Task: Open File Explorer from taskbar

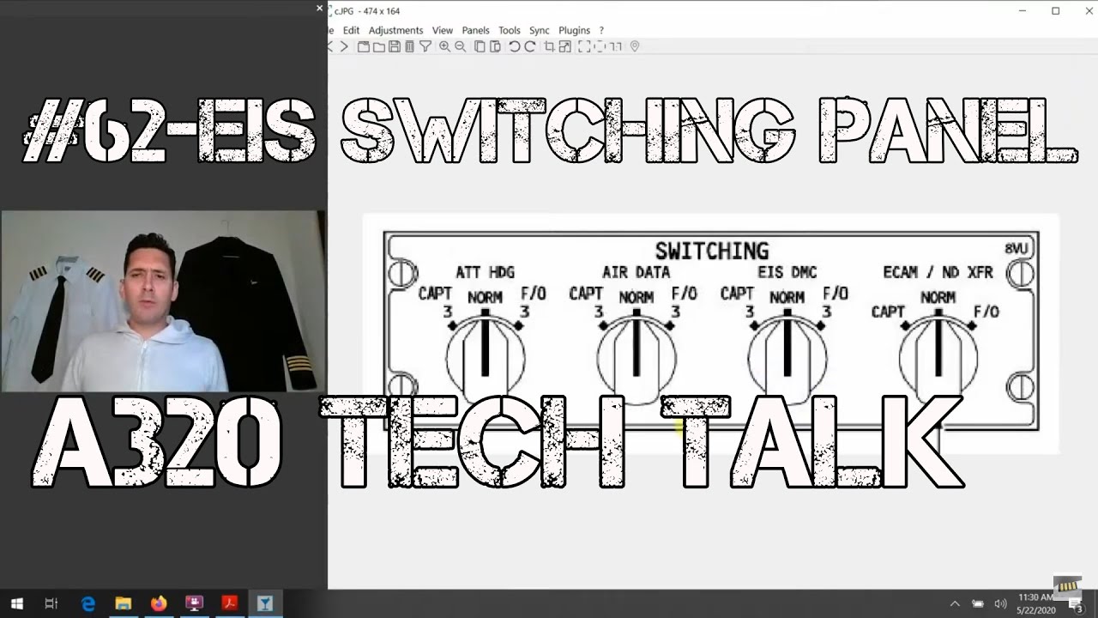Action: point(124,604)
